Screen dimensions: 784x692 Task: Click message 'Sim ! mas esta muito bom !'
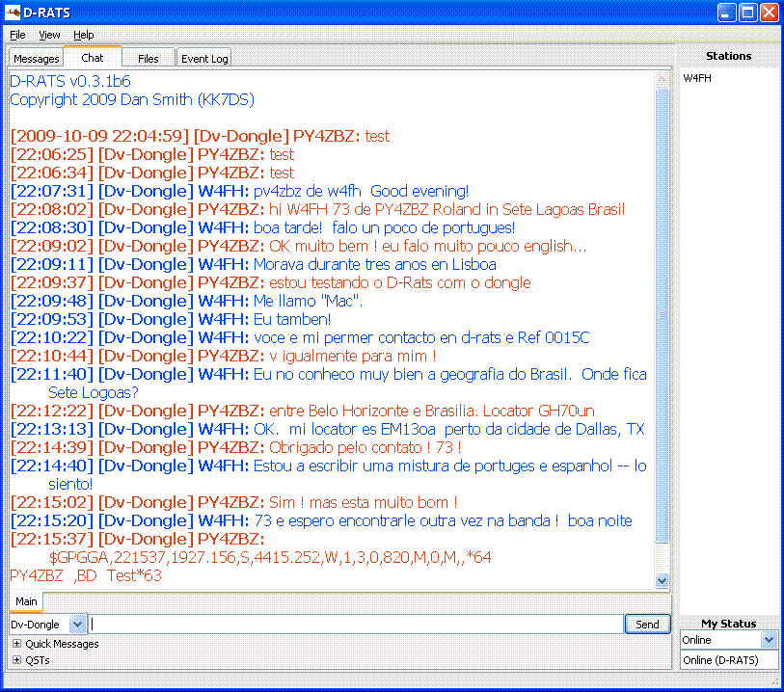click(x=234, y=502)
